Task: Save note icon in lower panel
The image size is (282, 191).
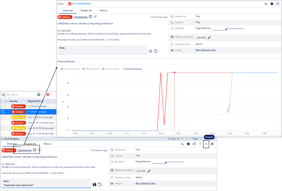Action: tap(94, 184)
